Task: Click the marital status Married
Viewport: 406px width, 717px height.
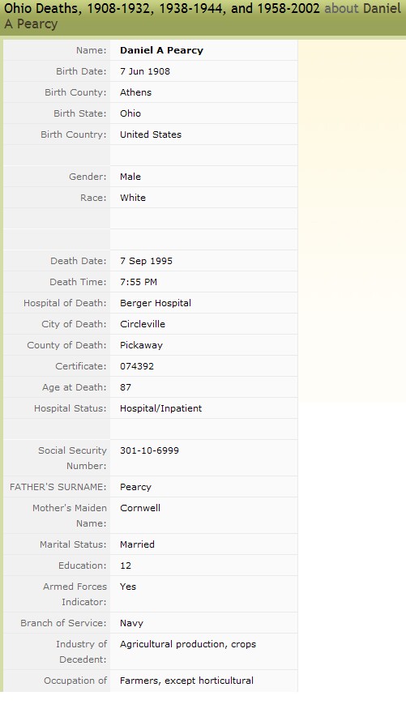Action: point(137,544)
